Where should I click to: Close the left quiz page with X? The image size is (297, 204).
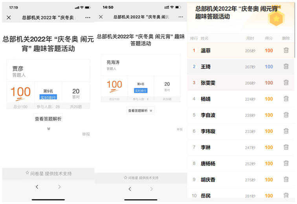point(9,18)
